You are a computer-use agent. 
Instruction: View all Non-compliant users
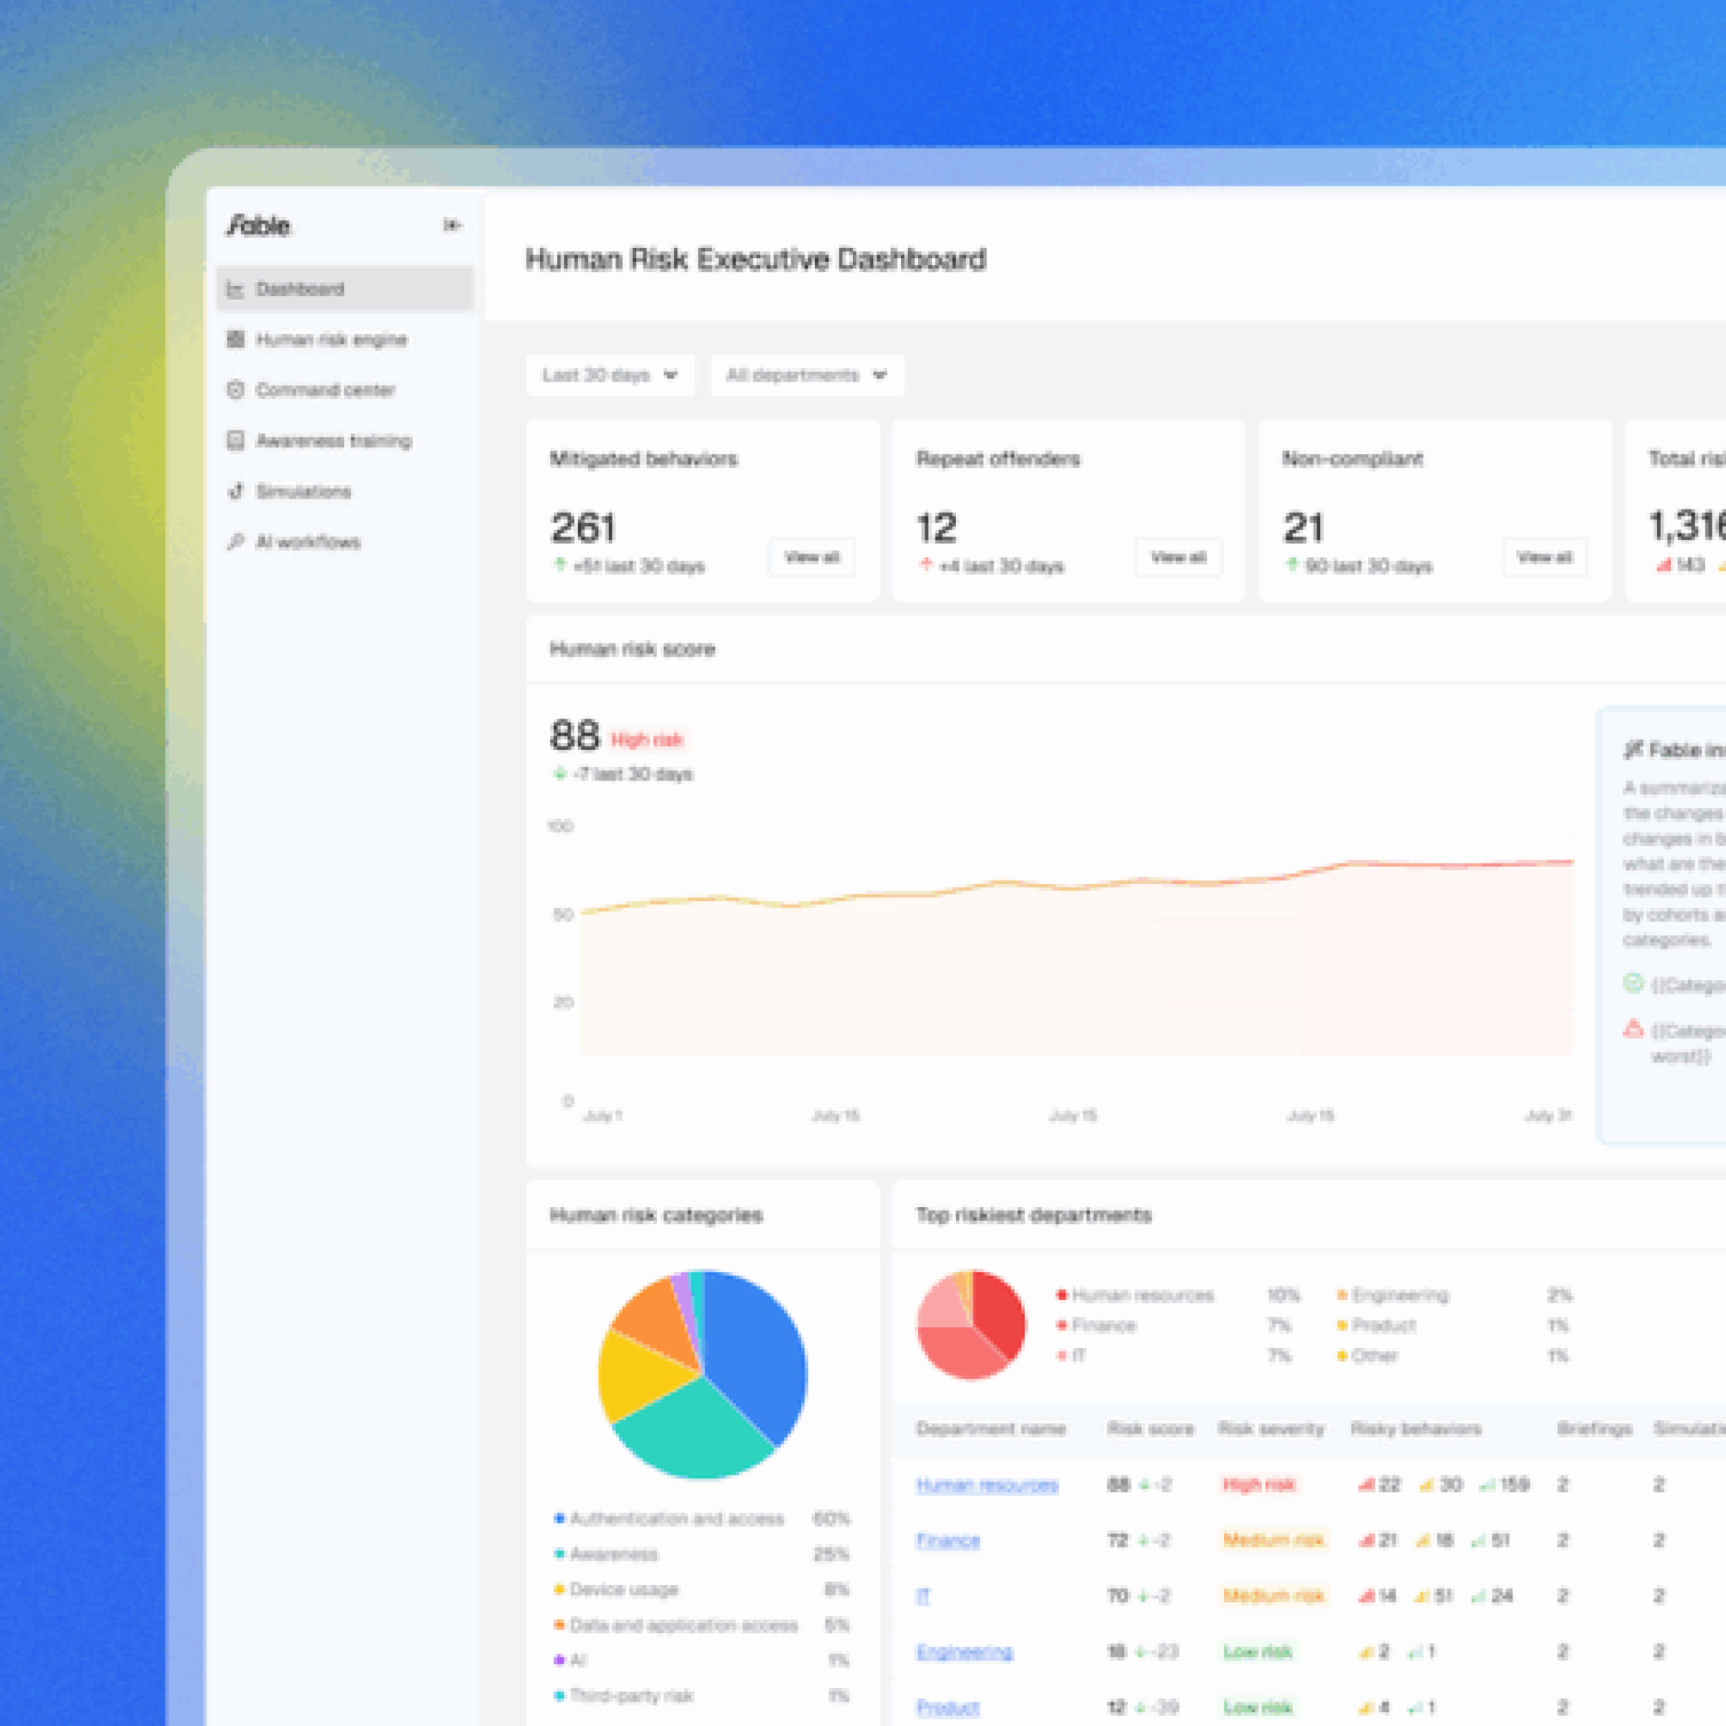pos(1545,558)
